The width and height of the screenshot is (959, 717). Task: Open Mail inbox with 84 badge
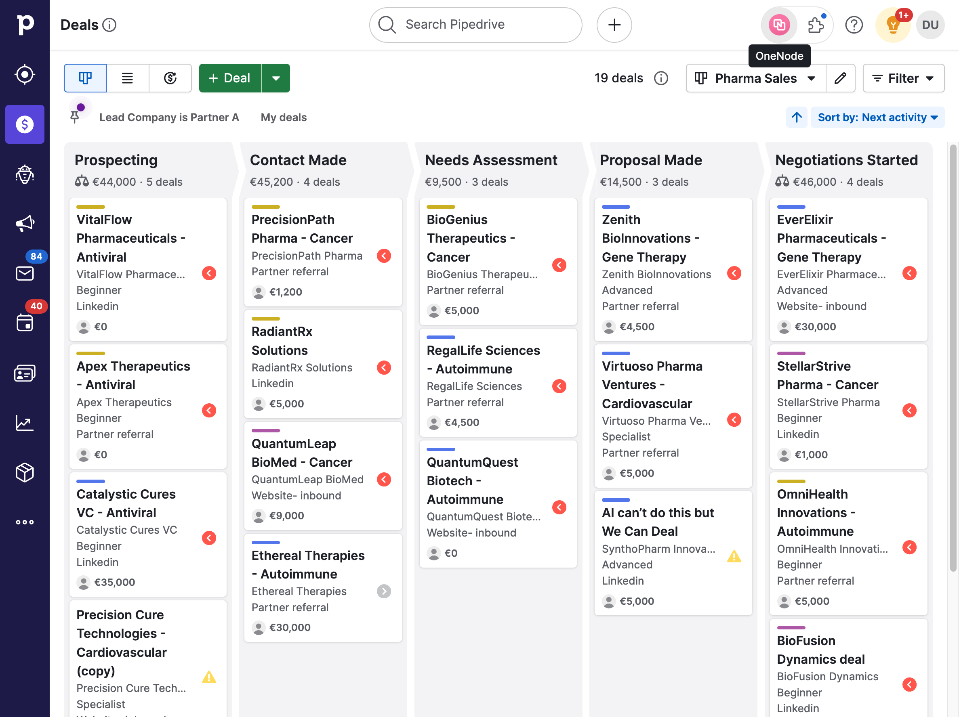(25, 273)
